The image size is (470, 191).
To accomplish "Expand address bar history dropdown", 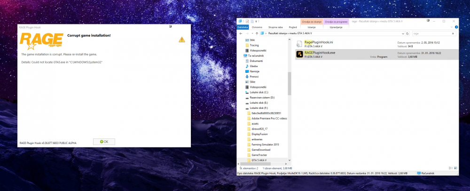I will pyautogui.click(x=403, y=33).
